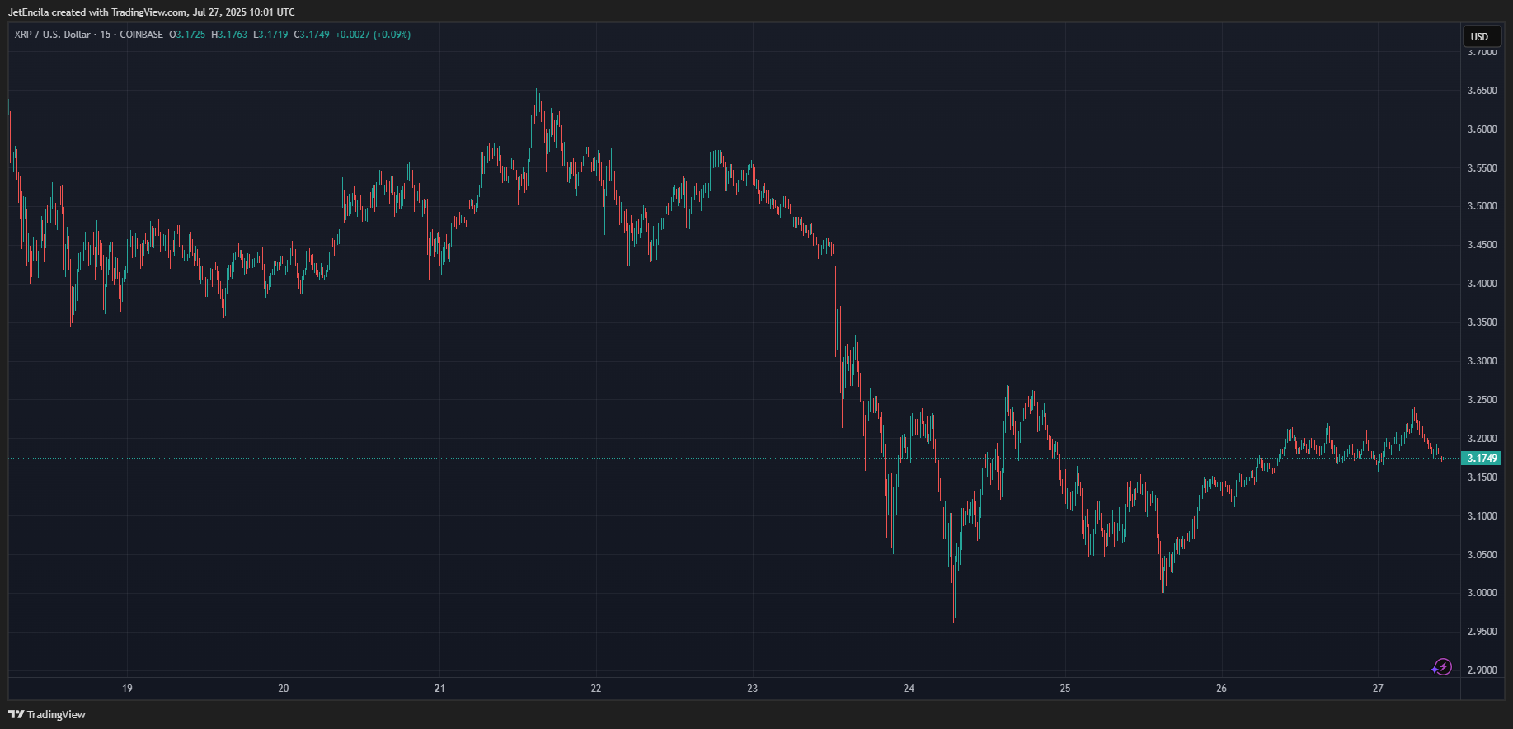Click the 3.4000 price axis label
The width and height of the screenshot is (1513, 729).
click(1482, 284)
